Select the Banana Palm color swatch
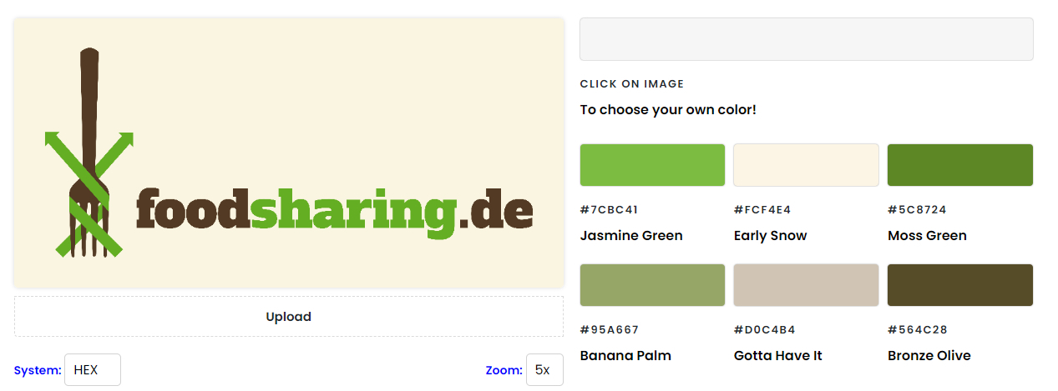Image resolution: width=1058 pixels, height=391 pixels. point(652,285)
